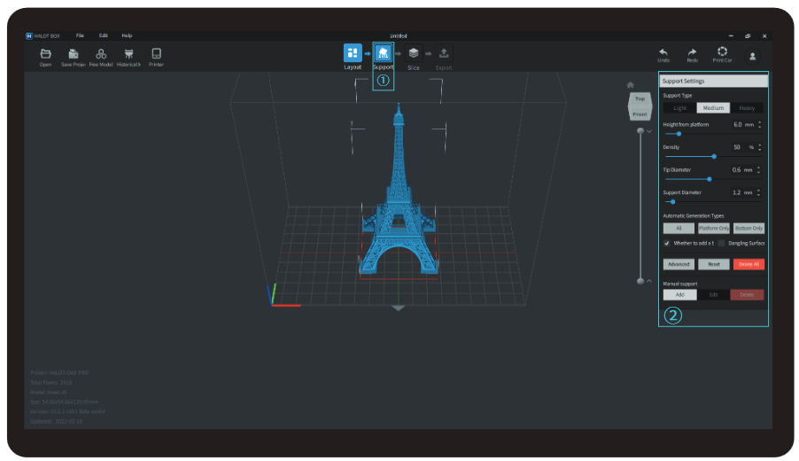Viewport: 799px width, 461px height.
Task: Click the Export step icon
Action: 444,53
